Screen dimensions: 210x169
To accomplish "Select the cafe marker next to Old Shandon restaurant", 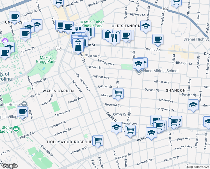I will (x=125, y=35).
